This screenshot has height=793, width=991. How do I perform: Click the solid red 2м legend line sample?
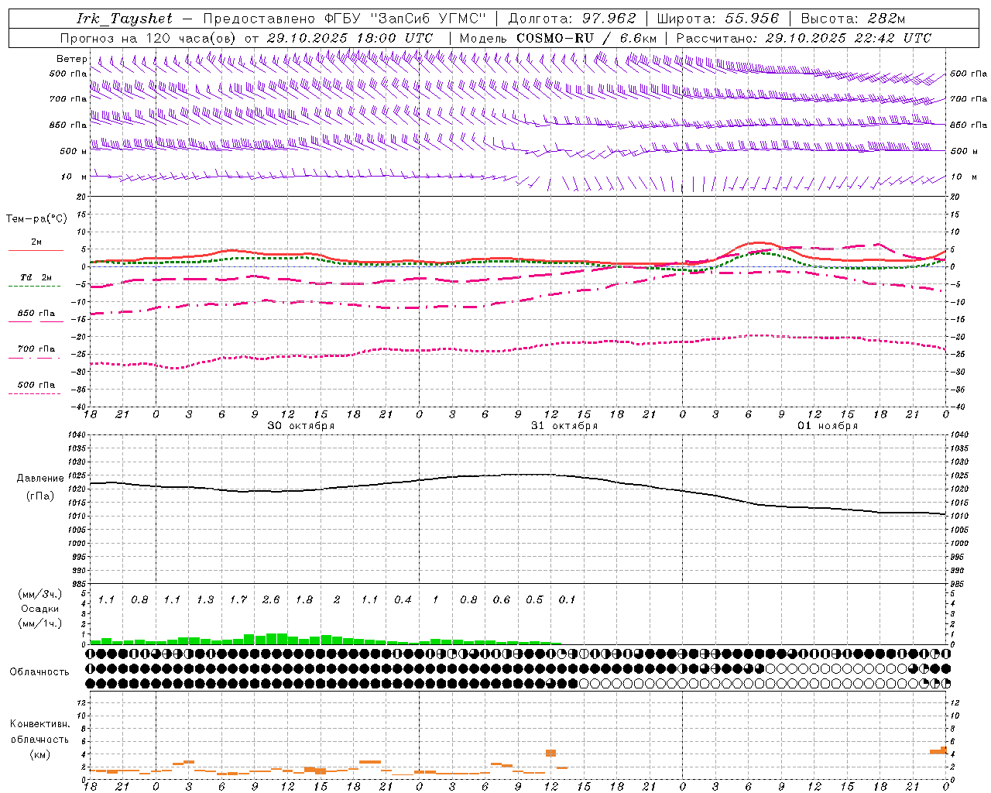point(36,251)
